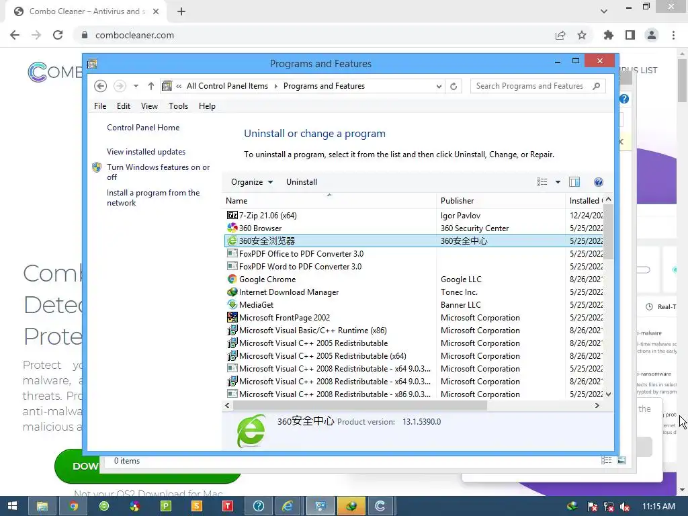Click the 7-Zip 21.06 program icon

(232, 215)
